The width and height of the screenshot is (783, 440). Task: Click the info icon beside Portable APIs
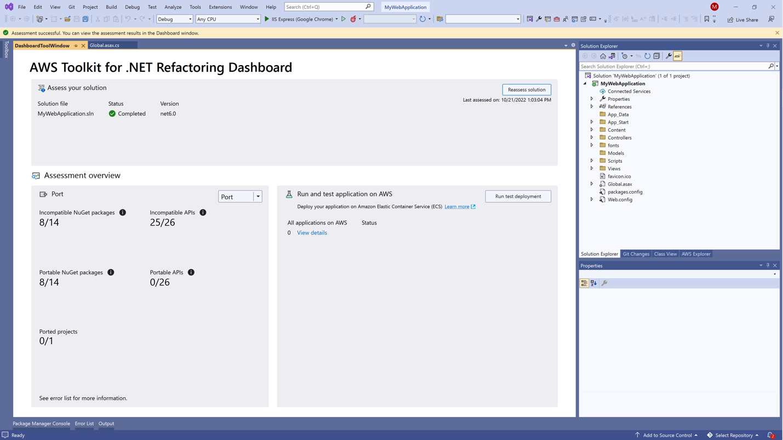191,272
